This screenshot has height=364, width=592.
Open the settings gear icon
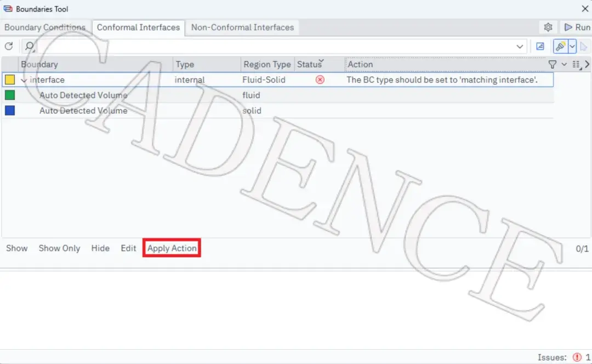[x=548, y=27]
